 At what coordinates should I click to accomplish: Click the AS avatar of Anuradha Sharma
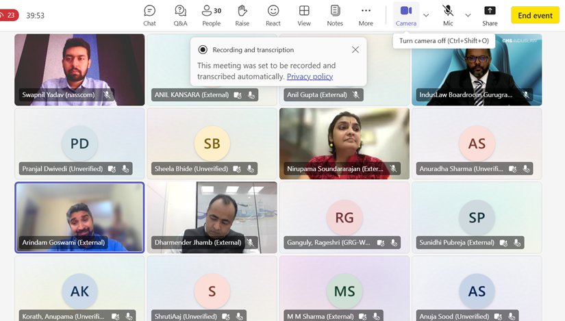coord(477,143)
